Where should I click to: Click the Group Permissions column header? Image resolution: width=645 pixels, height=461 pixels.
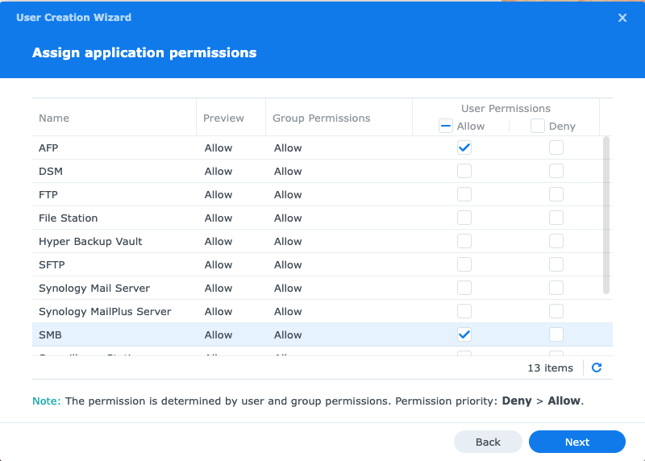coord(321,118)
